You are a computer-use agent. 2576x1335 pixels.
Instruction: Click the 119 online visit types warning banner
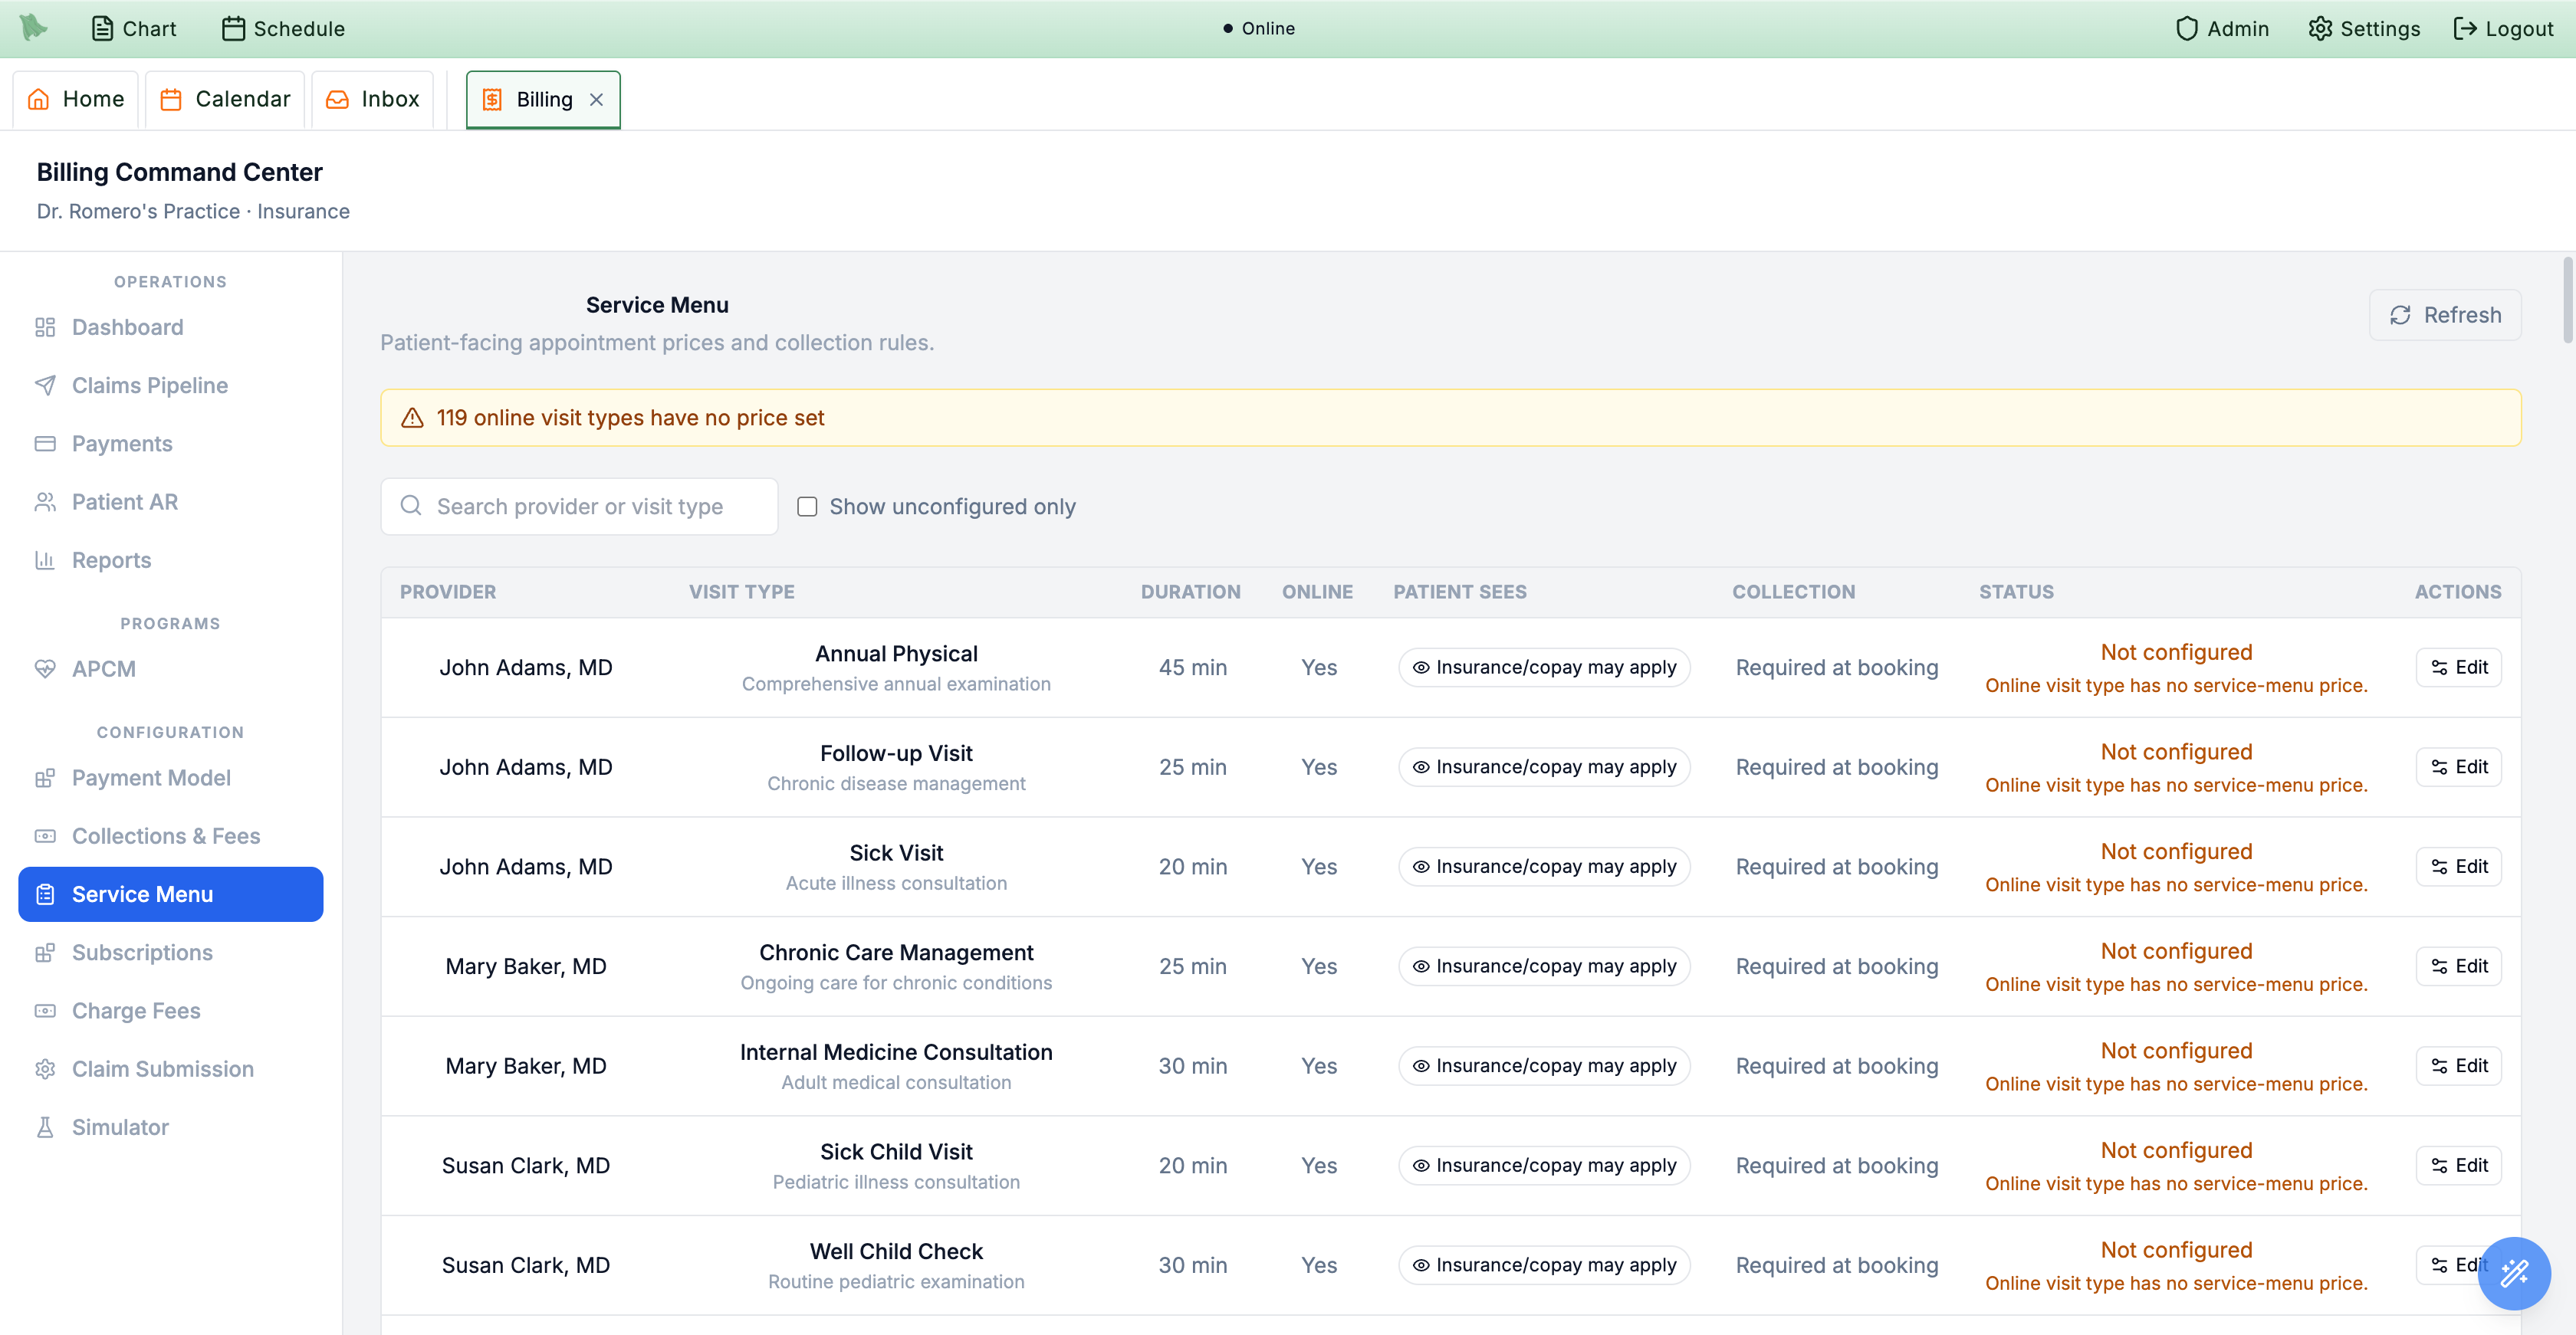click(1450, 418)
